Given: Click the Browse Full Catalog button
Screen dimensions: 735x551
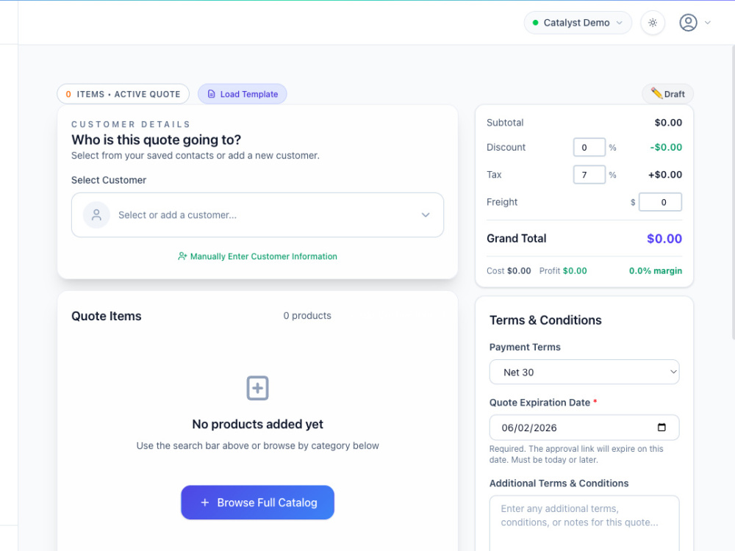Looking at the screenshot, I should (x=257, y=503).
